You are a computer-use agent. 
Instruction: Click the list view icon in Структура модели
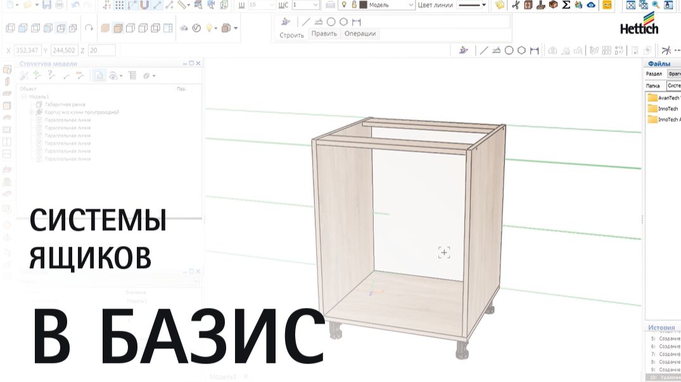[132, 76]
